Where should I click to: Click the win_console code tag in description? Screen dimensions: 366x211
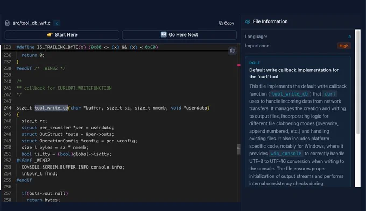point(286,154)
